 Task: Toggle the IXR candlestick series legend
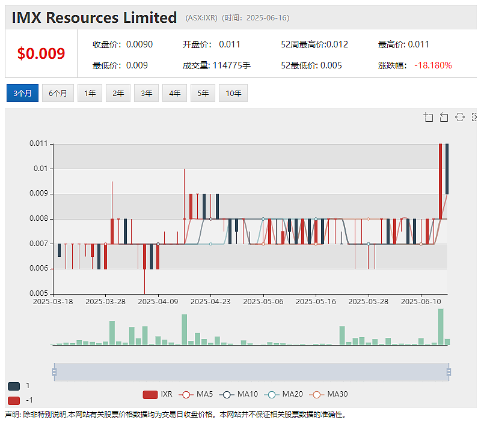pyautogui.click(x=158, y=394)
